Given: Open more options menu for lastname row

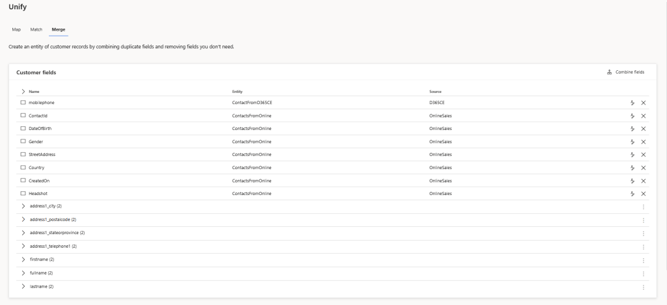Looking at the screenshot, I should pyautogui.click(x=644, y=287).
